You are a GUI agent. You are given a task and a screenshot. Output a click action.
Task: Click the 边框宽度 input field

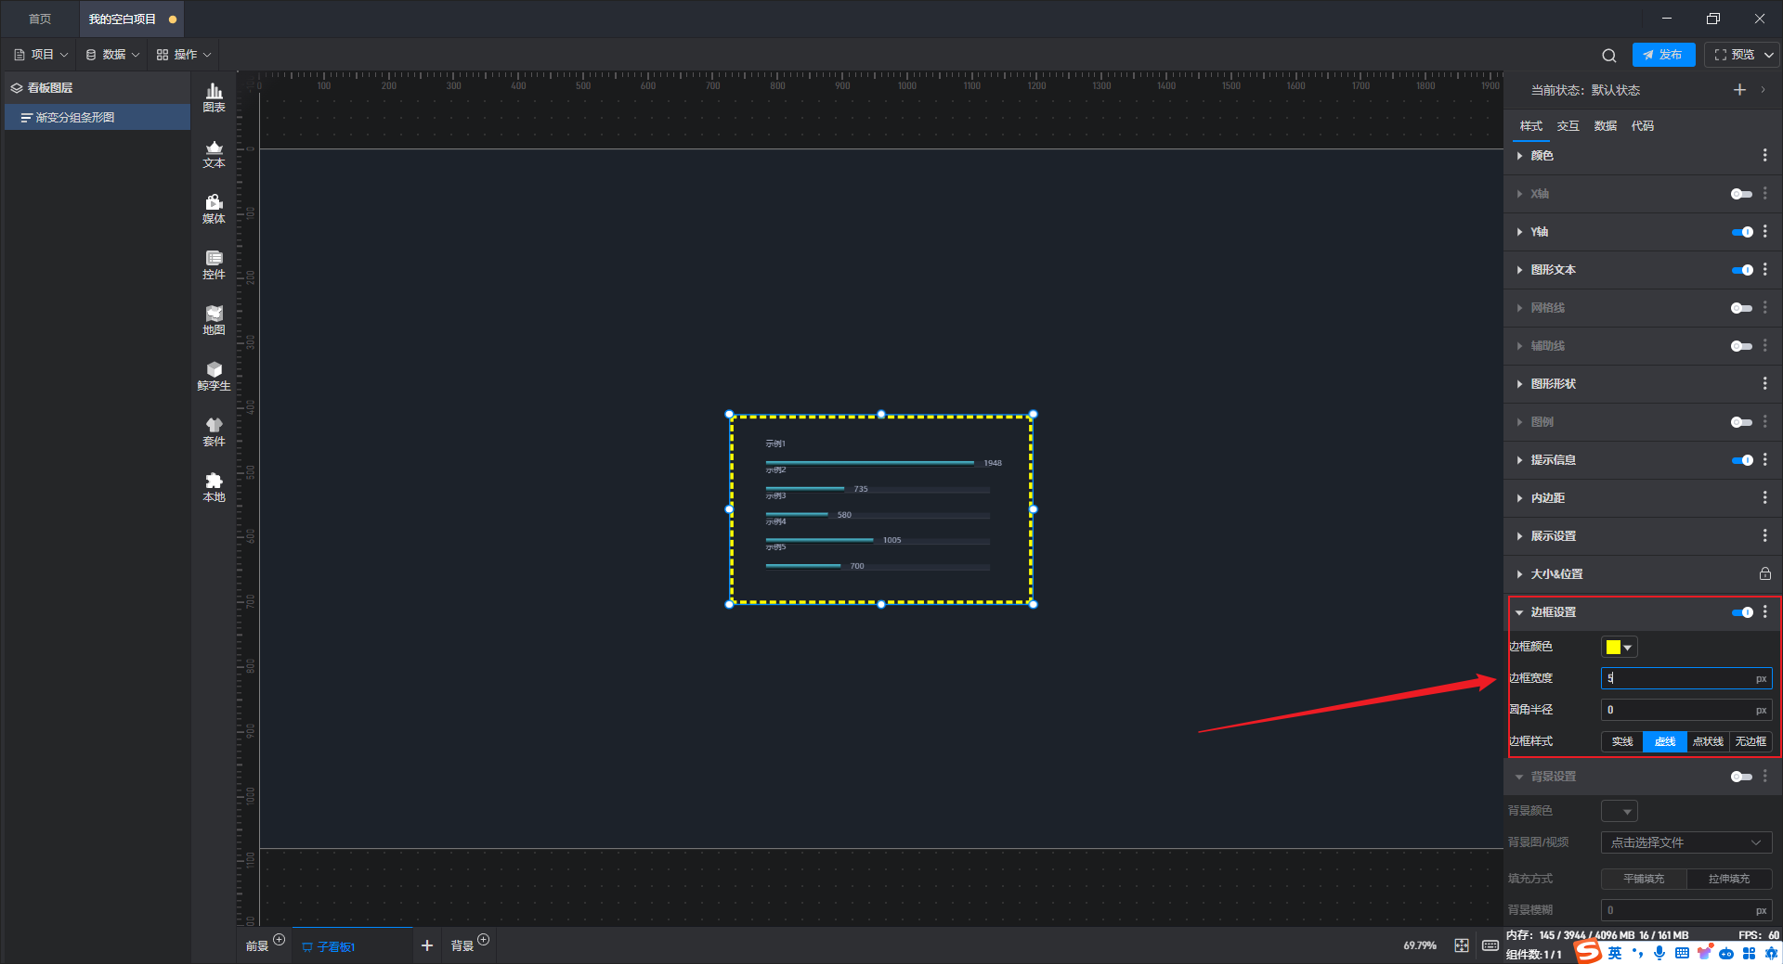tap(1685, 678)
